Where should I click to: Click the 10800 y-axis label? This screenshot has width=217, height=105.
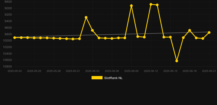[7, 66]
